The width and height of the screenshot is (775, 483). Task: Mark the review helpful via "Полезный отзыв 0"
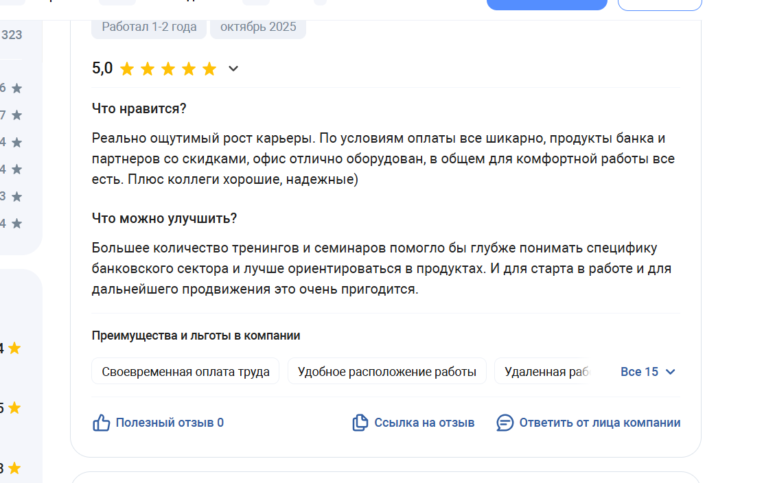[169, 423]
